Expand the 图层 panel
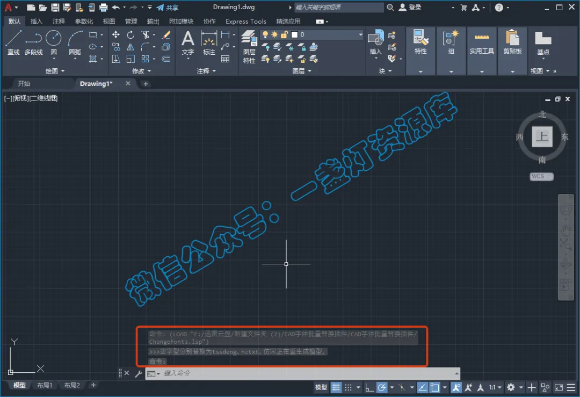The image size is (580, 397). pos(302,71)
